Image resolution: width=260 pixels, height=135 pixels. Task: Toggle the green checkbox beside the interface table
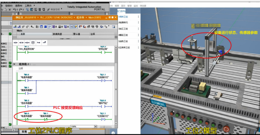(10, 34)
